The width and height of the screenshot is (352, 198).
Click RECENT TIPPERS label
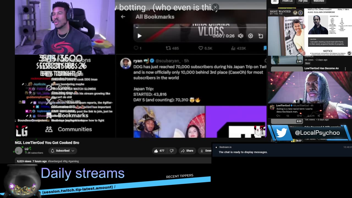click(x=180, y=176)
